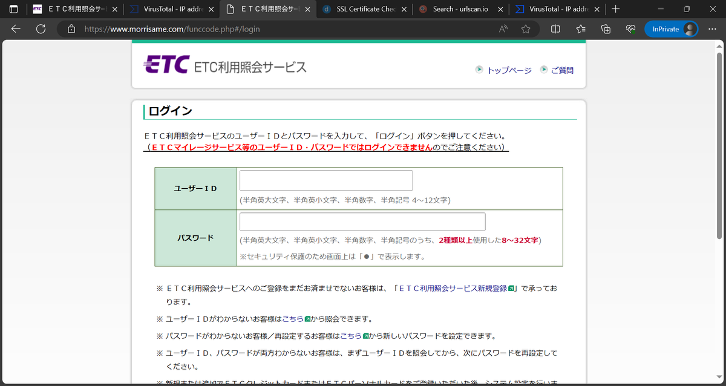Close the last VirusTotal tab
Image resolution: width=726 pixels, height=386 pixels.
point(597,9)
